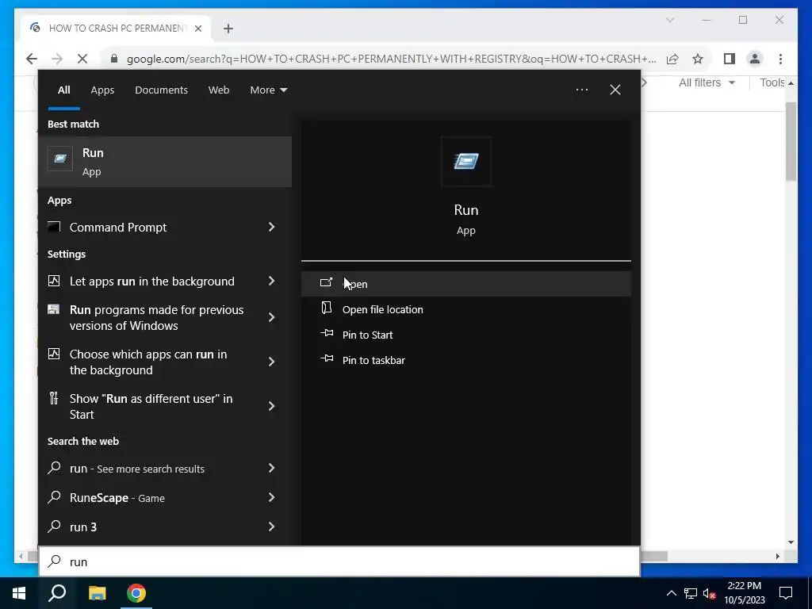Expand Command Prompt options arrow

pos(271,227)
